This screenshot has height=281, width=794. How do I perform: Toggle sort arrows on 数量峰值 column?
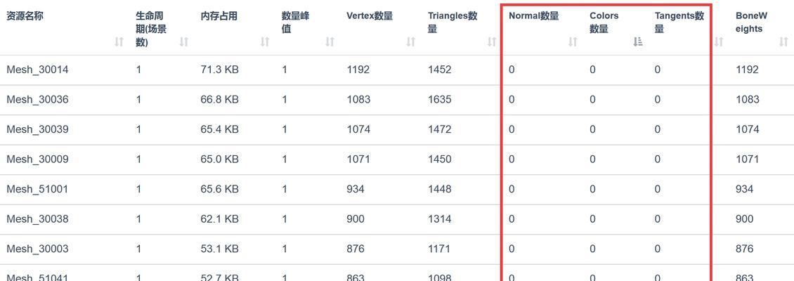point(330,42)
